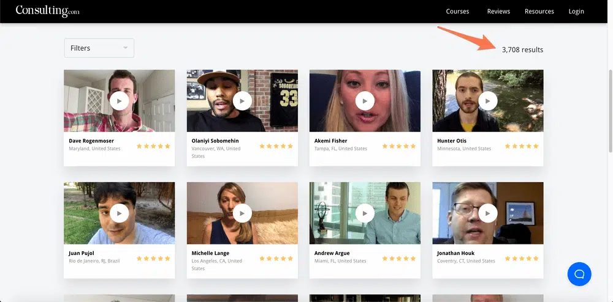
Task: Click Jonathan Houk's star rating
Action: point(522,259)
